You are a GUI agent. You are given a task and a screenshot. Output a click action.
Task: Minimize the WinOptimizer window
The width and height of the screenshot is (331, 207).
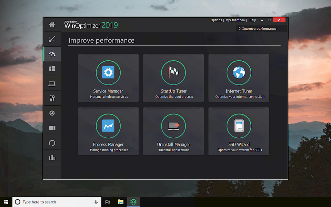pyautogui.click(x=262, y=20)
